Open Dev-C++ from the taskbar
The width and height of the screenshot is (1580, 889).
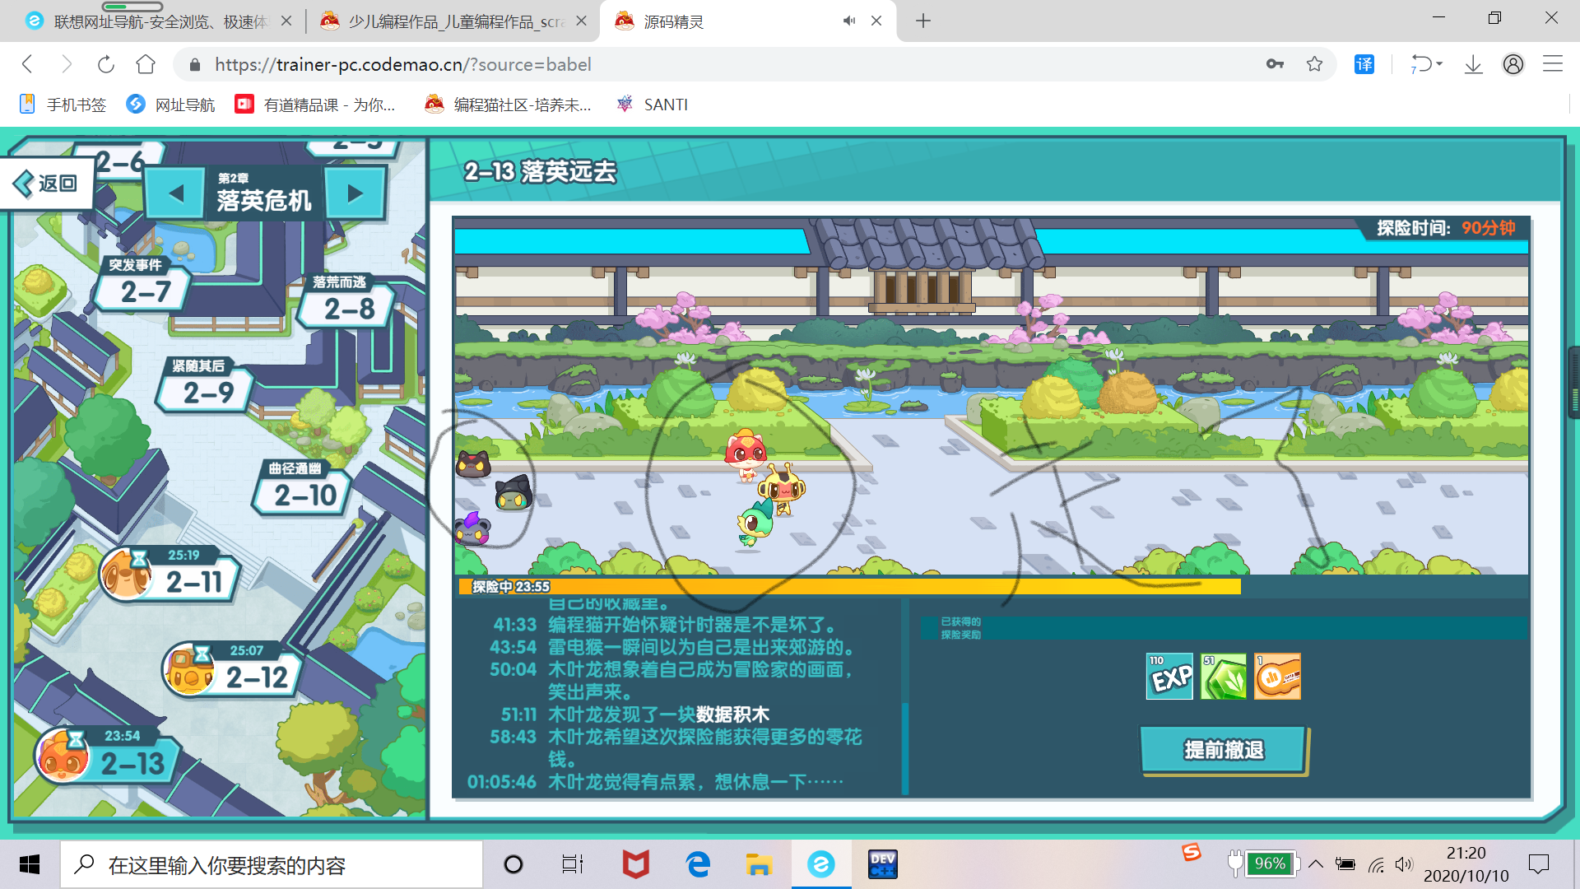(x=882, y=864)
